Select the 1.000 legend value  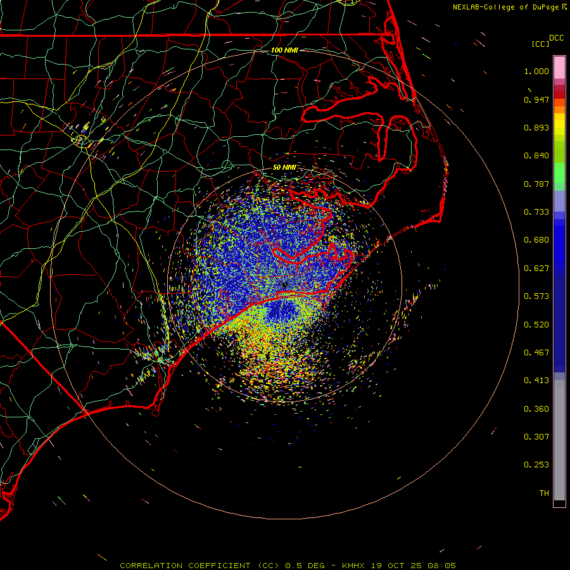click(536, 71)
